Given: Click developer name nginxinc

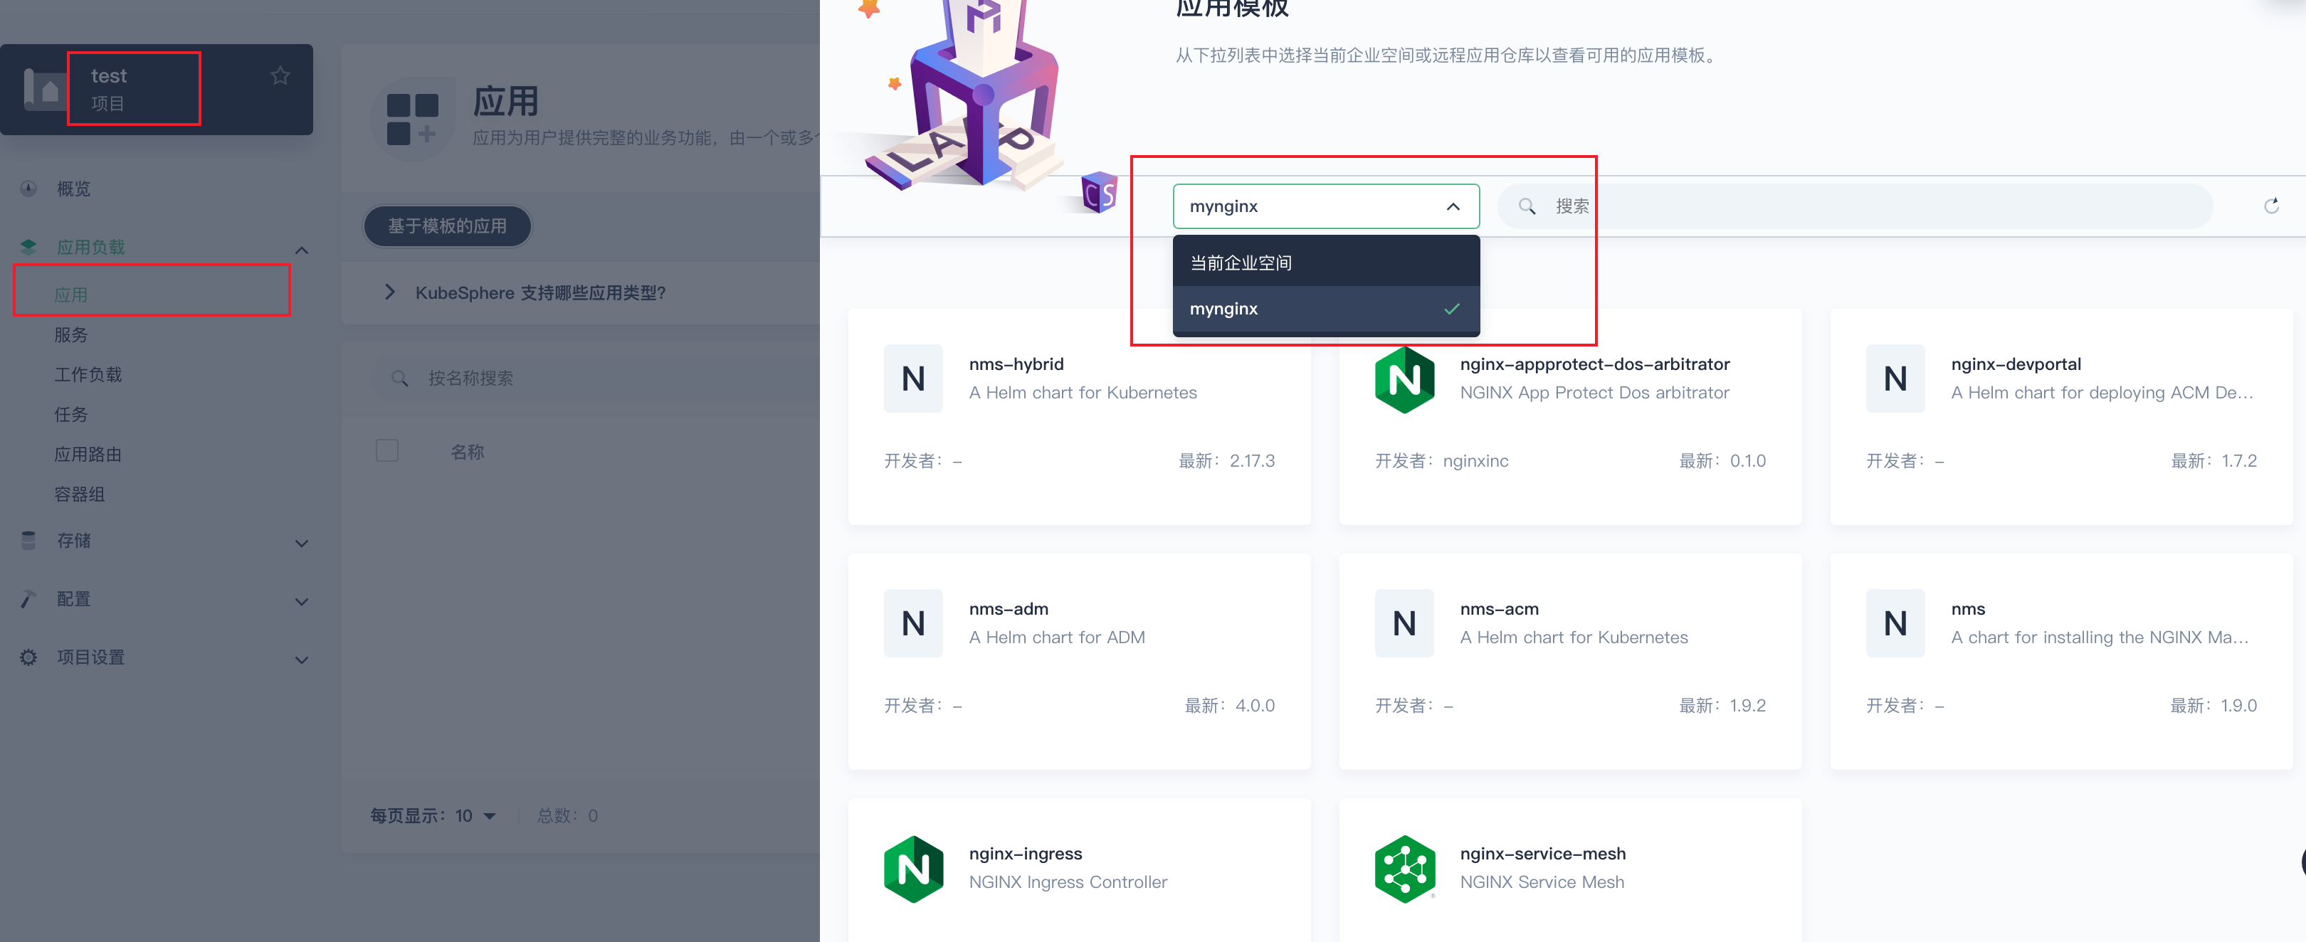Looking at the screenshot, I should [x=1475, y=461].
